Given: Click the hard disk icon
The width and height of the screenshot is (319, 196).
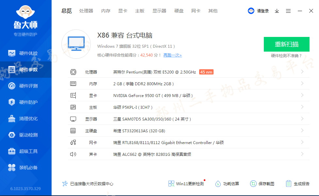Looking at the screenshot, I should (73, 131).
